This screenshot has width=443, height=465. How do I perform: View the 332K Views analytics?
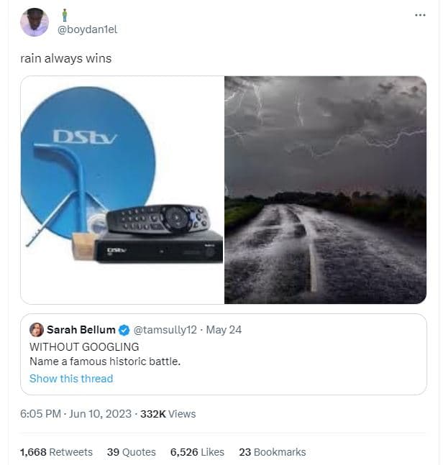click(x=173, y=413)
